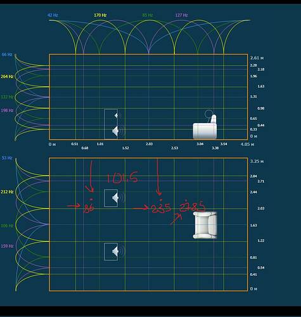Click the 170 Hz mode label

[100, 15]
